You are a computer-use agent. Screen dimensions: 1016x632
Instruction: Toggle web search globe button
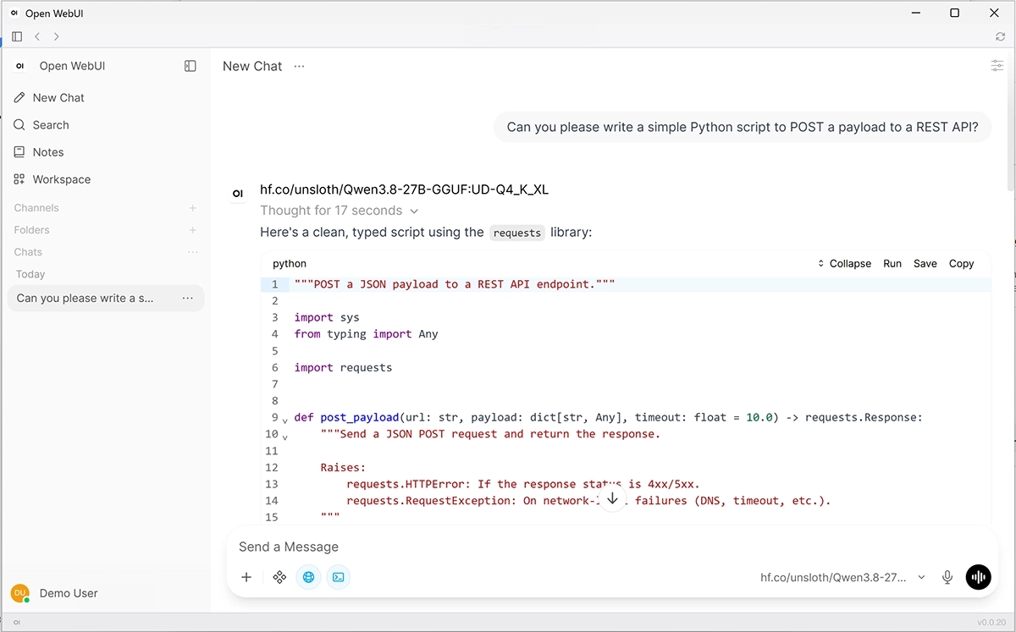point(308,577)
